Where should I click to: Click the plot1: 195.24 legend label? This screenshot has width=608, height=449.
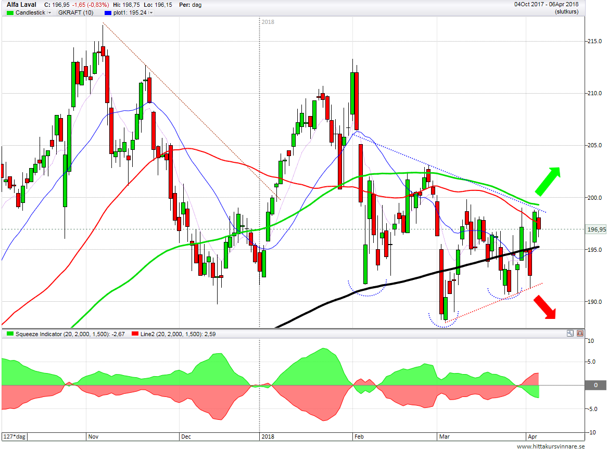[x=130, y=13]
